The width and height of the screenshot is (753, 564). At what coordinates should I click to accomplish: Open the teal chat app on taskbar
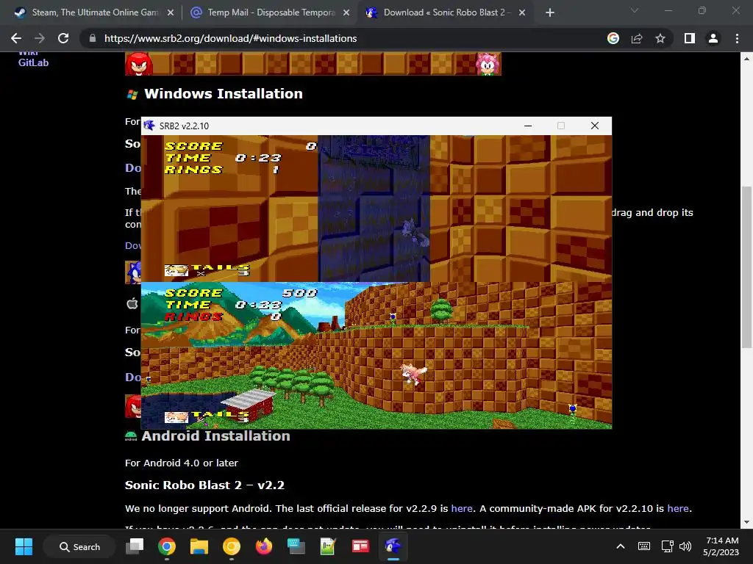pos(296,546)
